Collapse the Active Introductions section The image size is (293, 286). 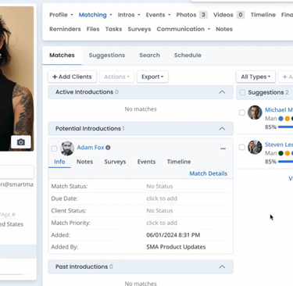[x=222, y=92]
